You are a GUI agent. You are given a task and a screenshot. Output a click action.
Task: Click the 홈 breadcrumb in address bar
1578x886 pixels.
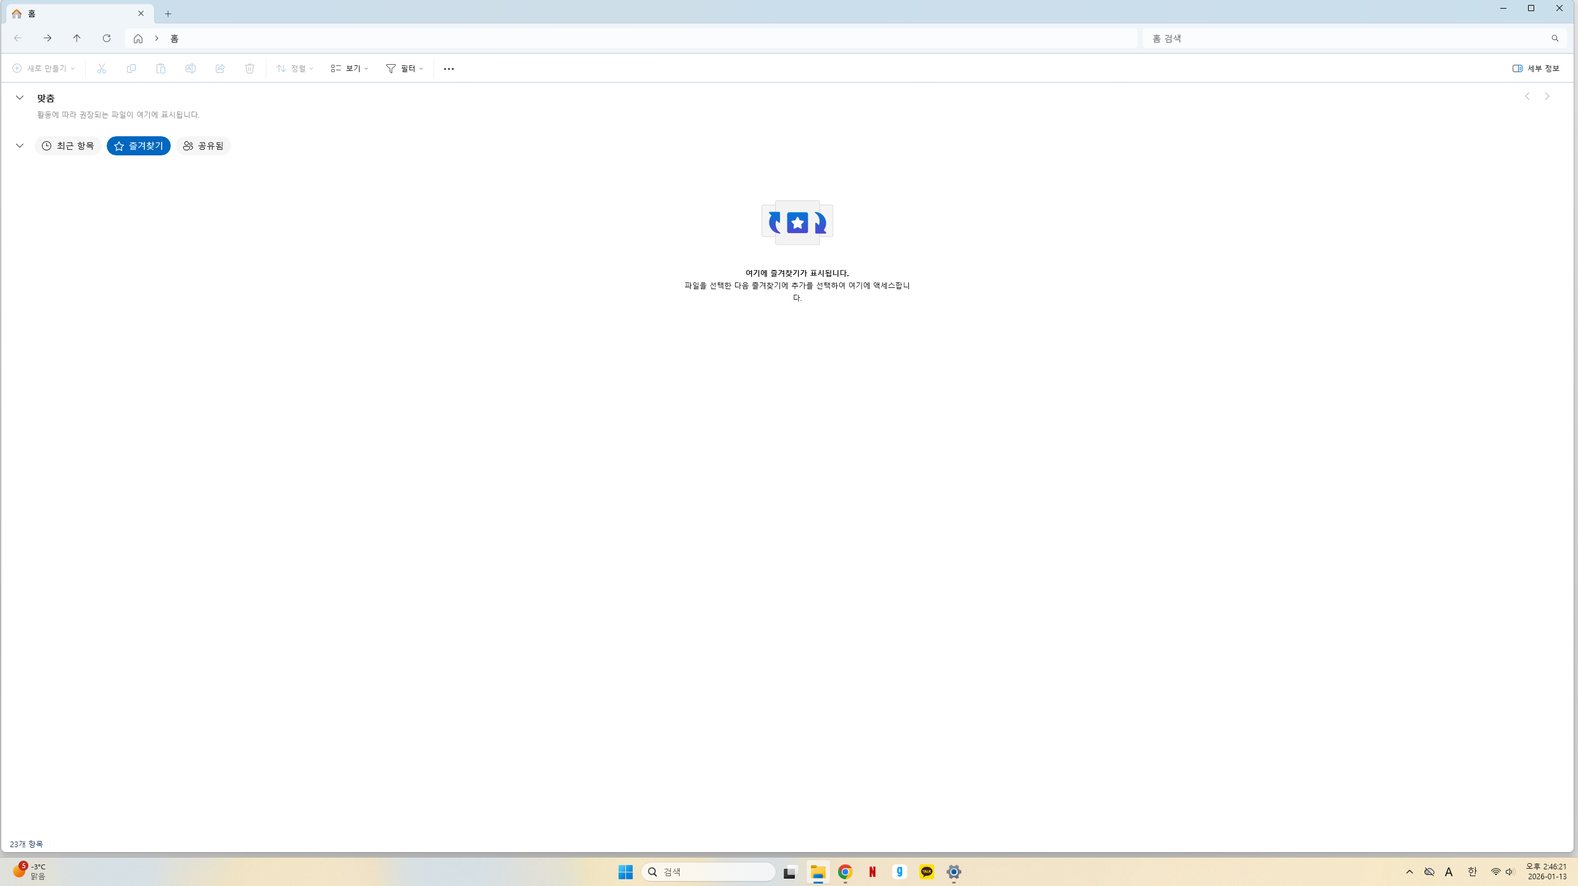point(175,38)
